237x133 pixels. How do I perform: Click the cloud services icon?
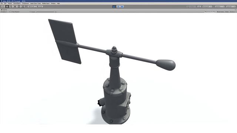199,7
